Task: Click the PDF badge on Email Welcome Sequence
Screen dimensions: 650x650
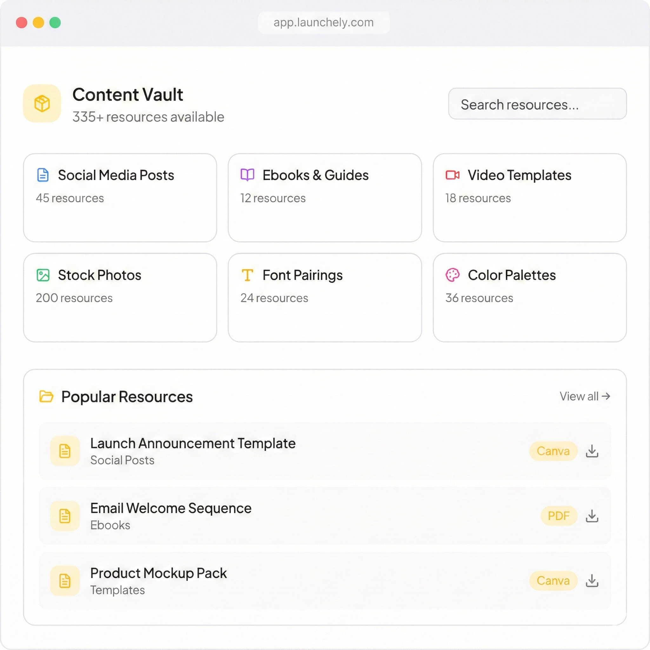Action: (x=559, y=516)
